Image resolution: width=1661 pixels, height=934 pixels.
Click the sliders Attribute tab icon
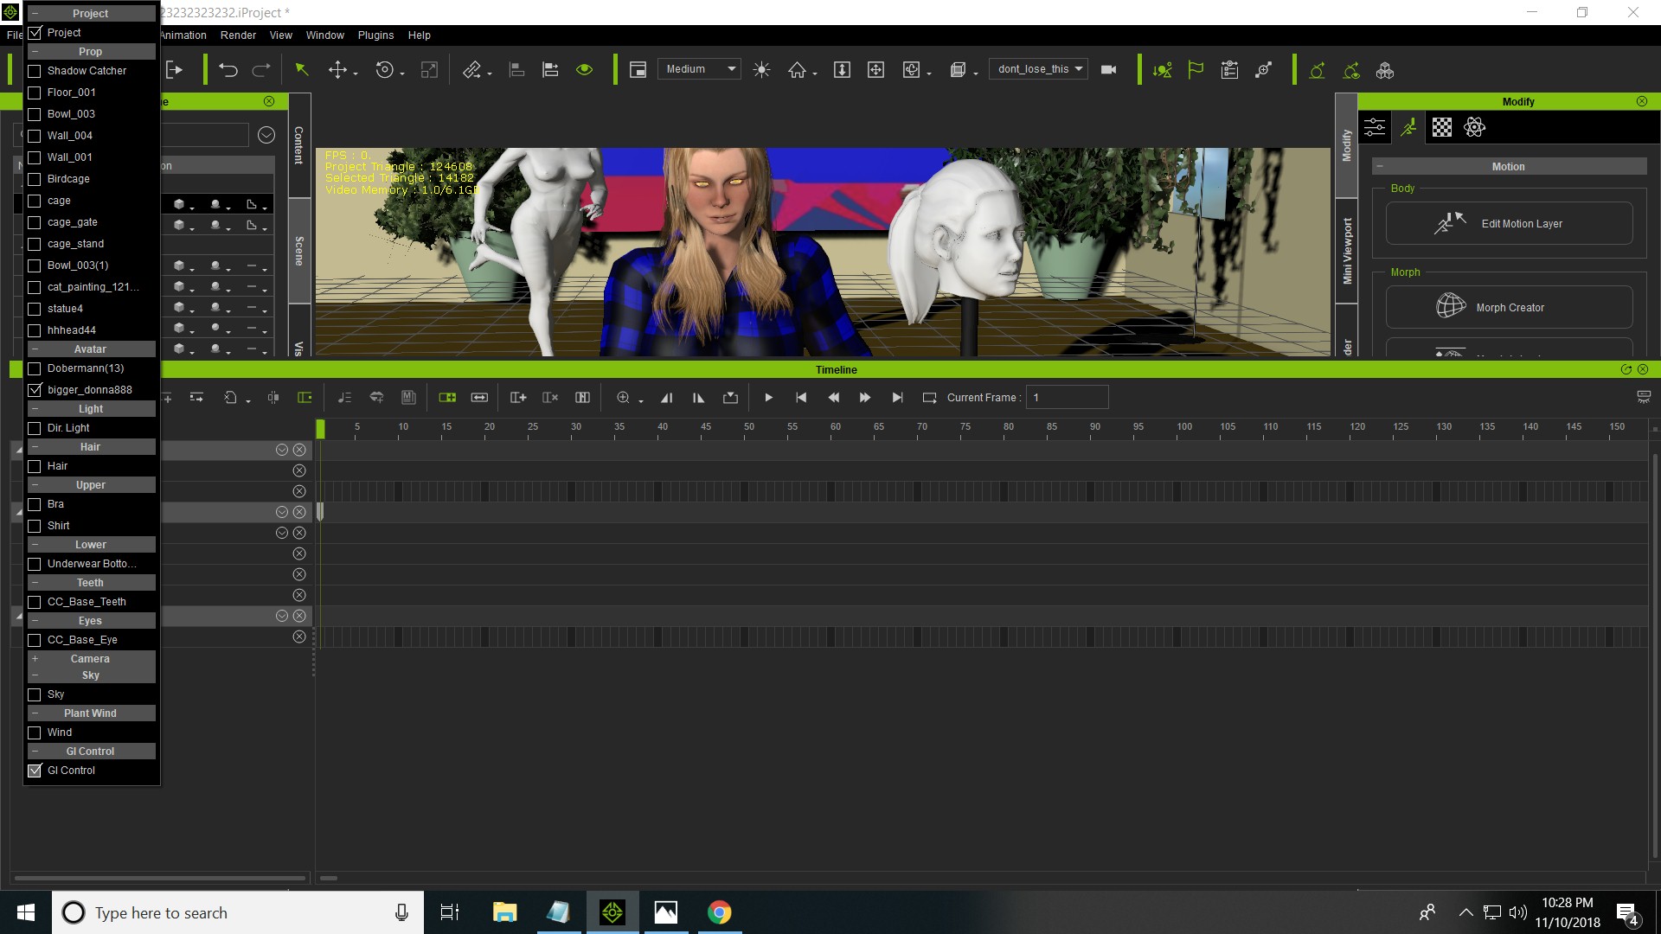pyautogui.click(x=1375, y=127)
